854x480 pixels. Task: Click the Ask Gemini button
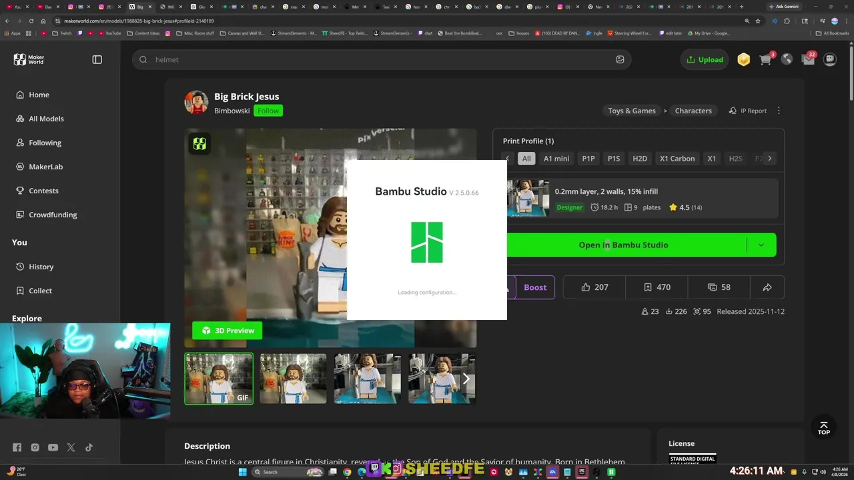[x=784, y=7]
